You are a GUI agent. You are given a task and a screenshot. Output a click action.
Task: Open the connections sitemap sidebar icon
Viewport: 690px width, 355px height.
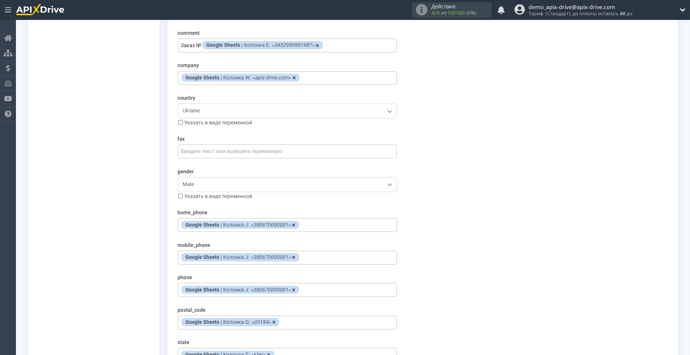click(8, 53)
